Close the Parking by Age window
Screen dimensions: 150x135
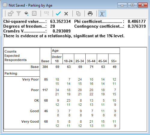142,5
